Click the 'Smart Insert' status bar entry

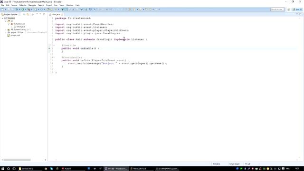point(234,164)
